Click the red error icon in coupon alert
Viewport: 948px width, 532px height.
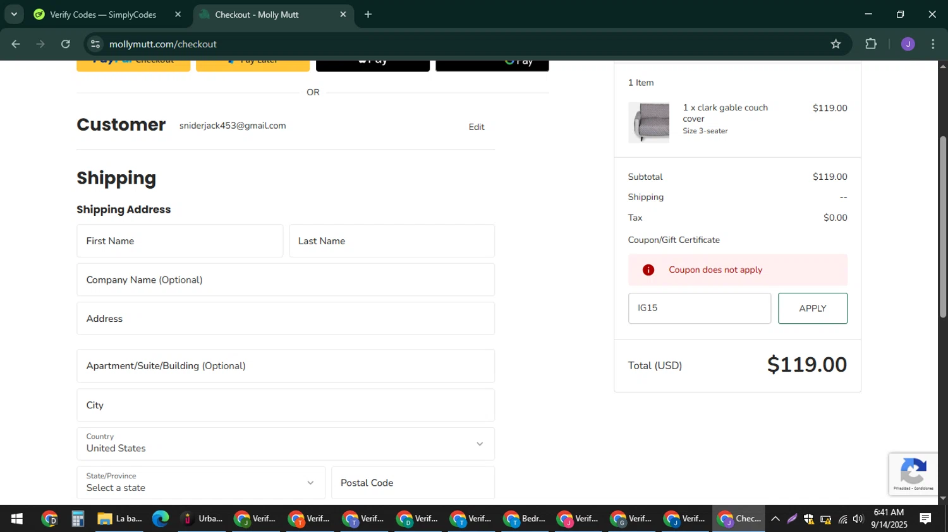click(x=648, y=270)
